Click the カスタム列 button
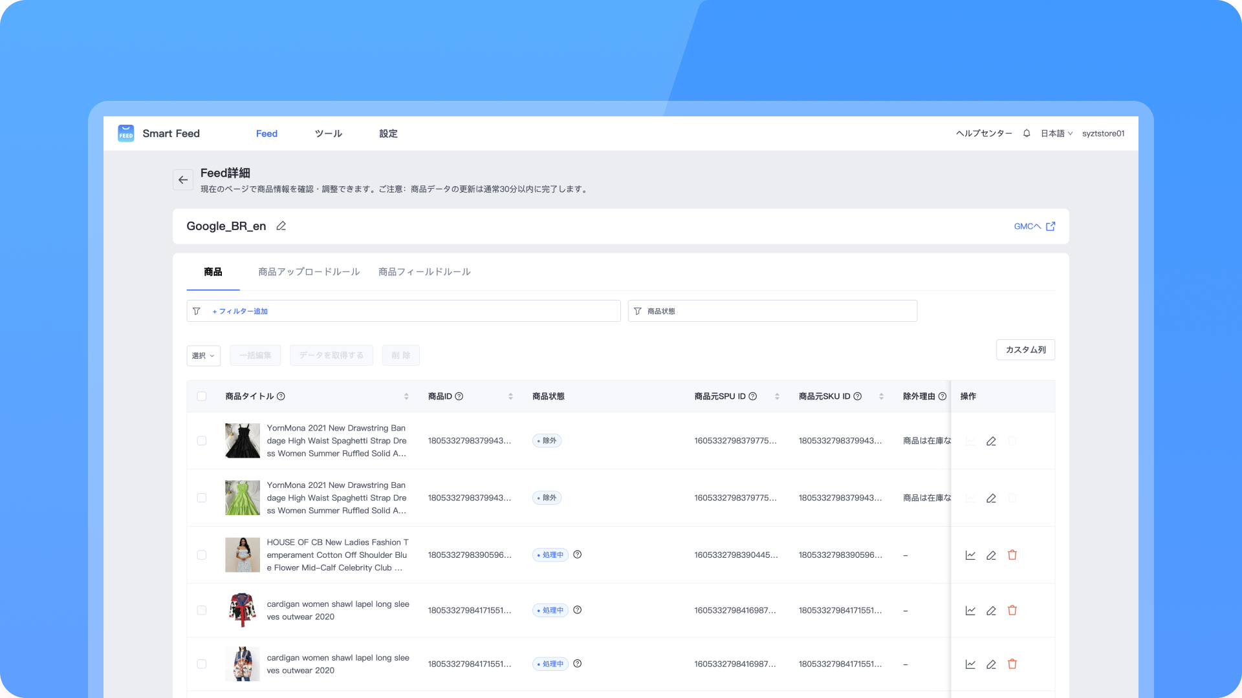Image resolution: width=1242 pixels, height=698 pixels. [1025, 350]
